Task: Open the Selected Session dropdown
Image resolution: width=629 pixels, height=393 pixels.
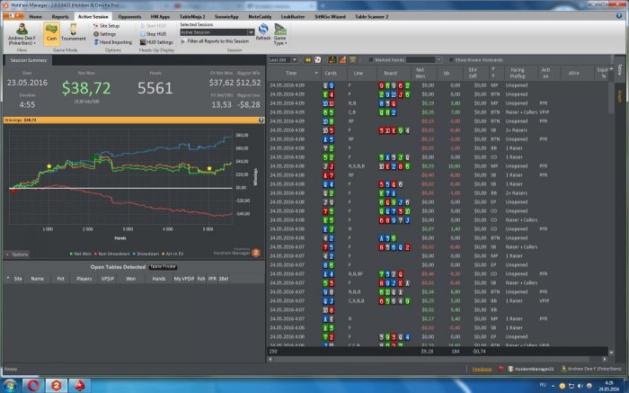Action: pos(217,32)
